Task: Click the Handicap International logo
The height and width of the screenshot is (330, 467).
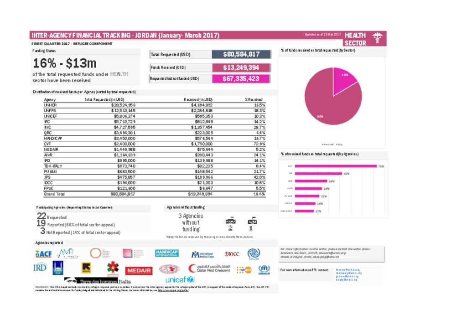Action: (x=167, y=253)
